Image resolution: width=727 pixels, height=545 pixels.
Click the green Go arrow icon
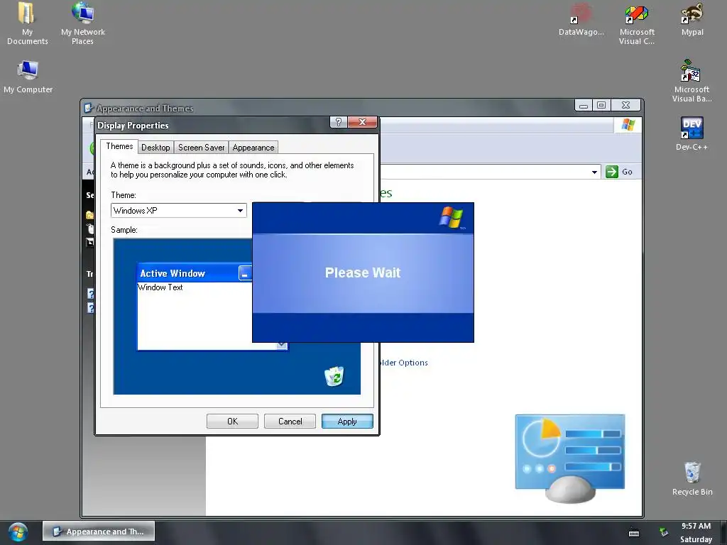[x=611, y=172]
